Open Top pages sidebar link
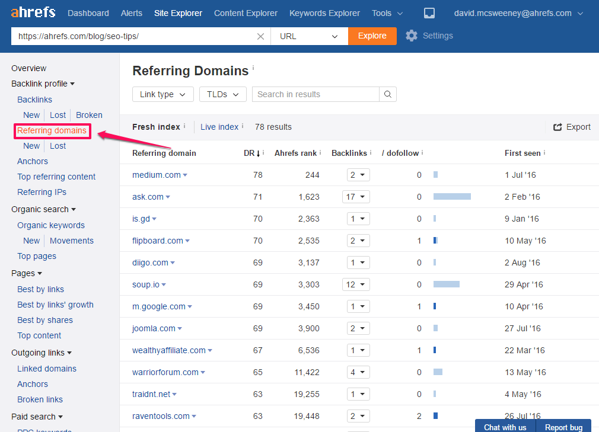Screen dimensions: 599x432 (37, 256)
